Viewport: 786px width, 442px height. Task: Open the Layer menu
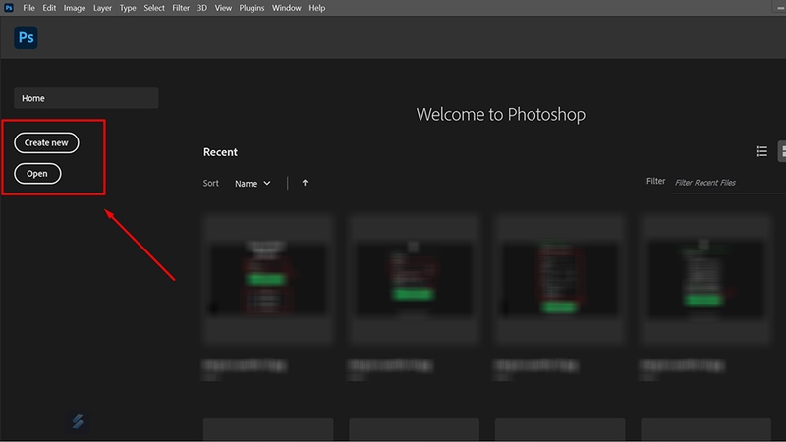coord(102,8)
